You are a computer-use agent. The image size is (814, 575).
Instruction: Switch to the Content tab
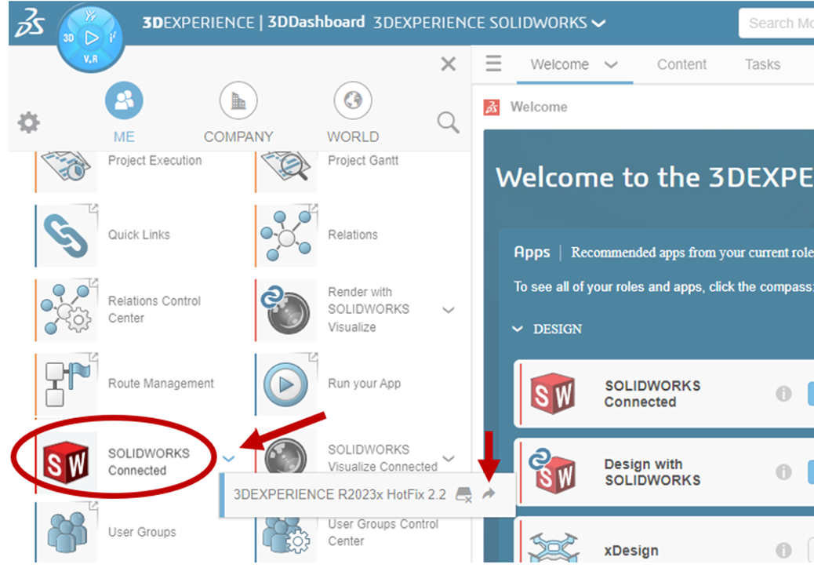pyautogui.click(x=681, y=64)
